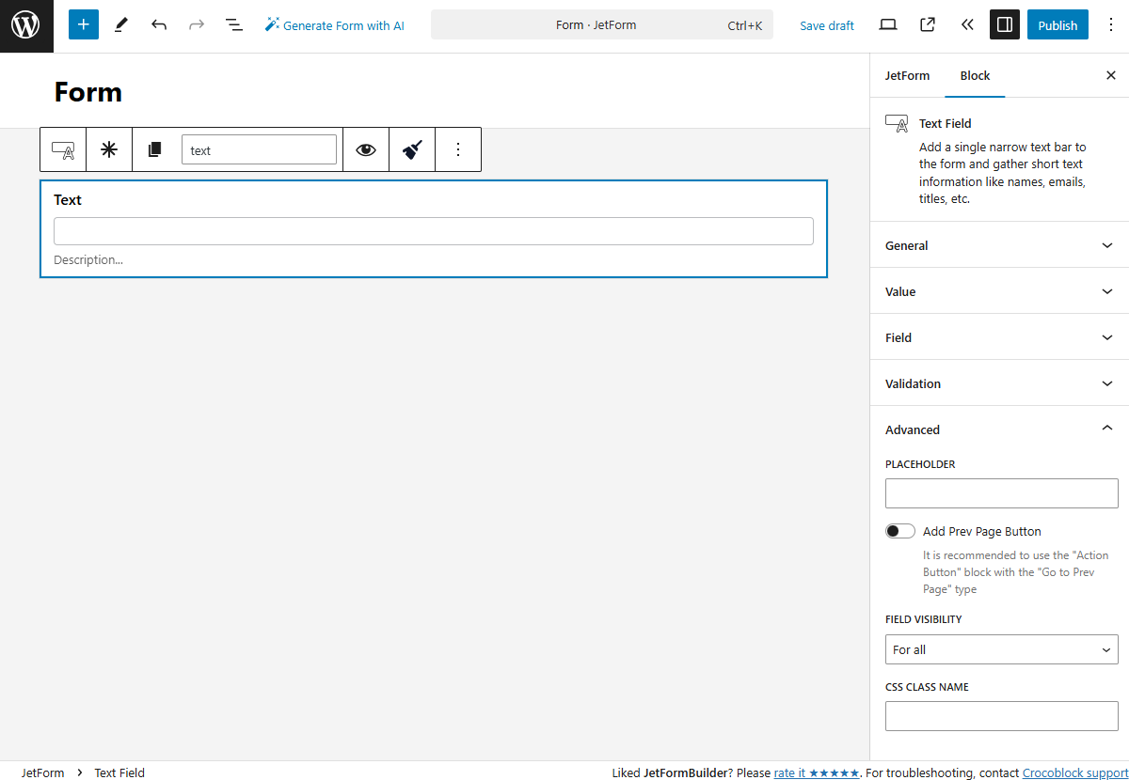1129x780 pixels.
Task: Redo the last undone change
Action: (x=197, y=25)
